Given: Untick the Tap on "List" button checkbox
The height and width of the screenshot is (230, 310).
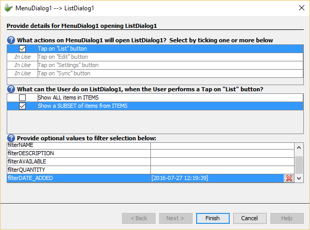Looking at the screenshot, I should pos(22,49).
